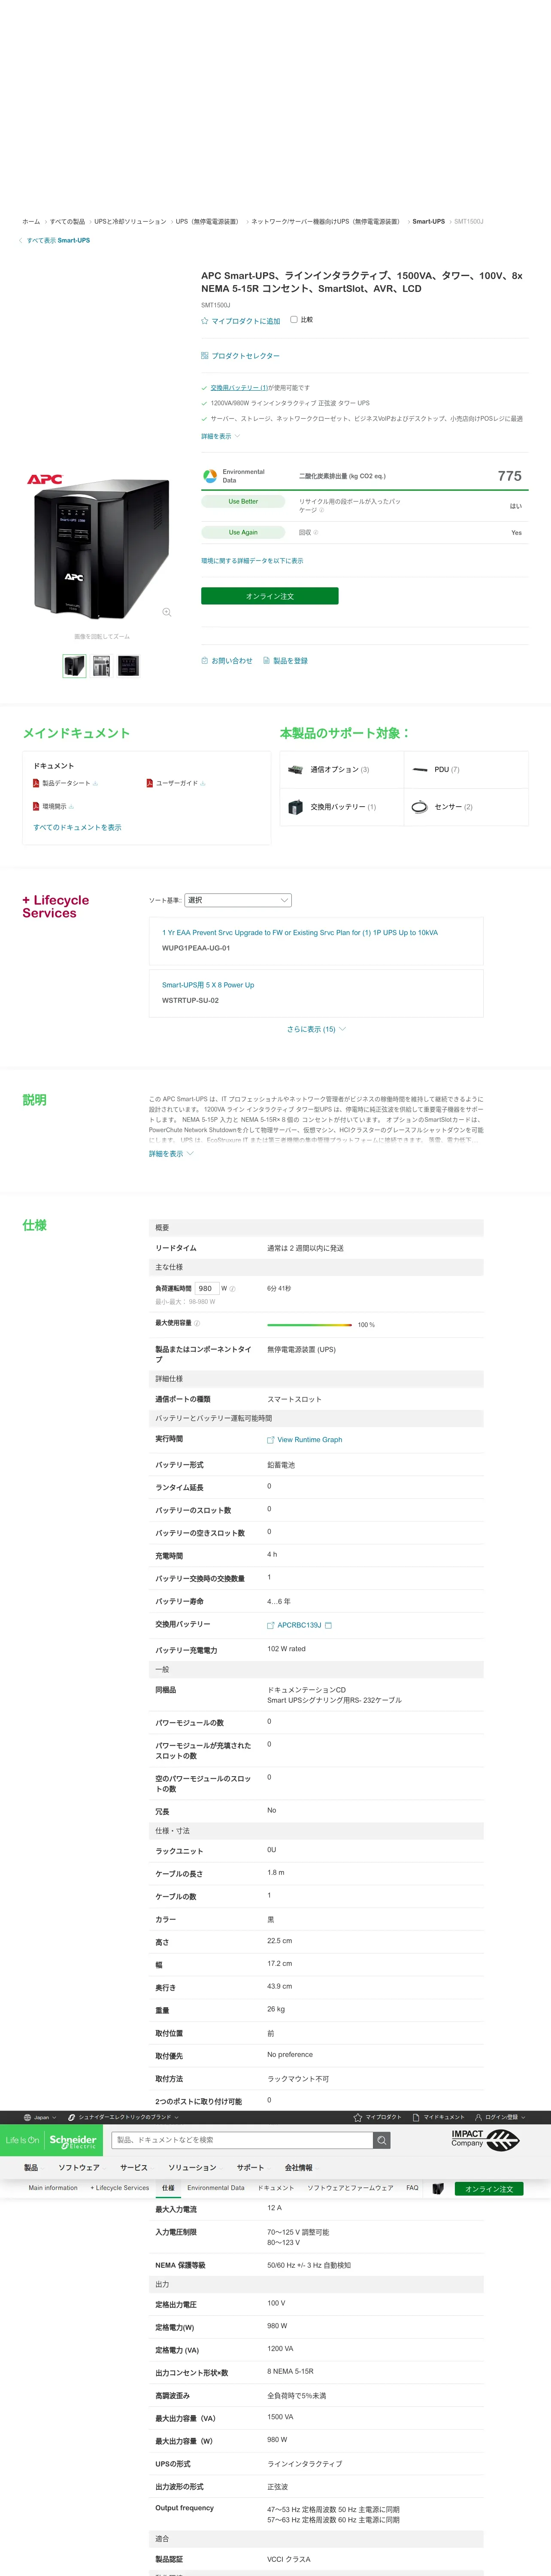This screenshot has height=2576, width=551.
Task: Click the PDU product icon
Action: pos(420,769)
